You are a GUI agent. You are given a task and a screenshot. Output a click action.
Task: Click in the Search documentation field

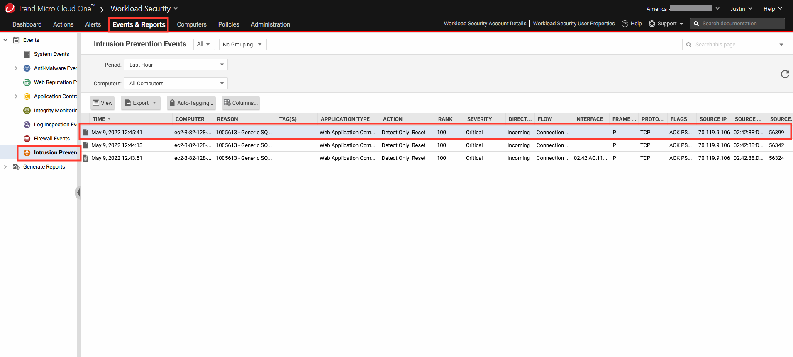click(737, 24)
